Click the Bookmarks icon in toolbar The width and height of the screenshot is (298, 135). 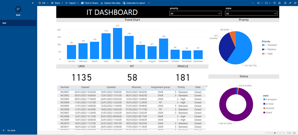pos(258,3)
